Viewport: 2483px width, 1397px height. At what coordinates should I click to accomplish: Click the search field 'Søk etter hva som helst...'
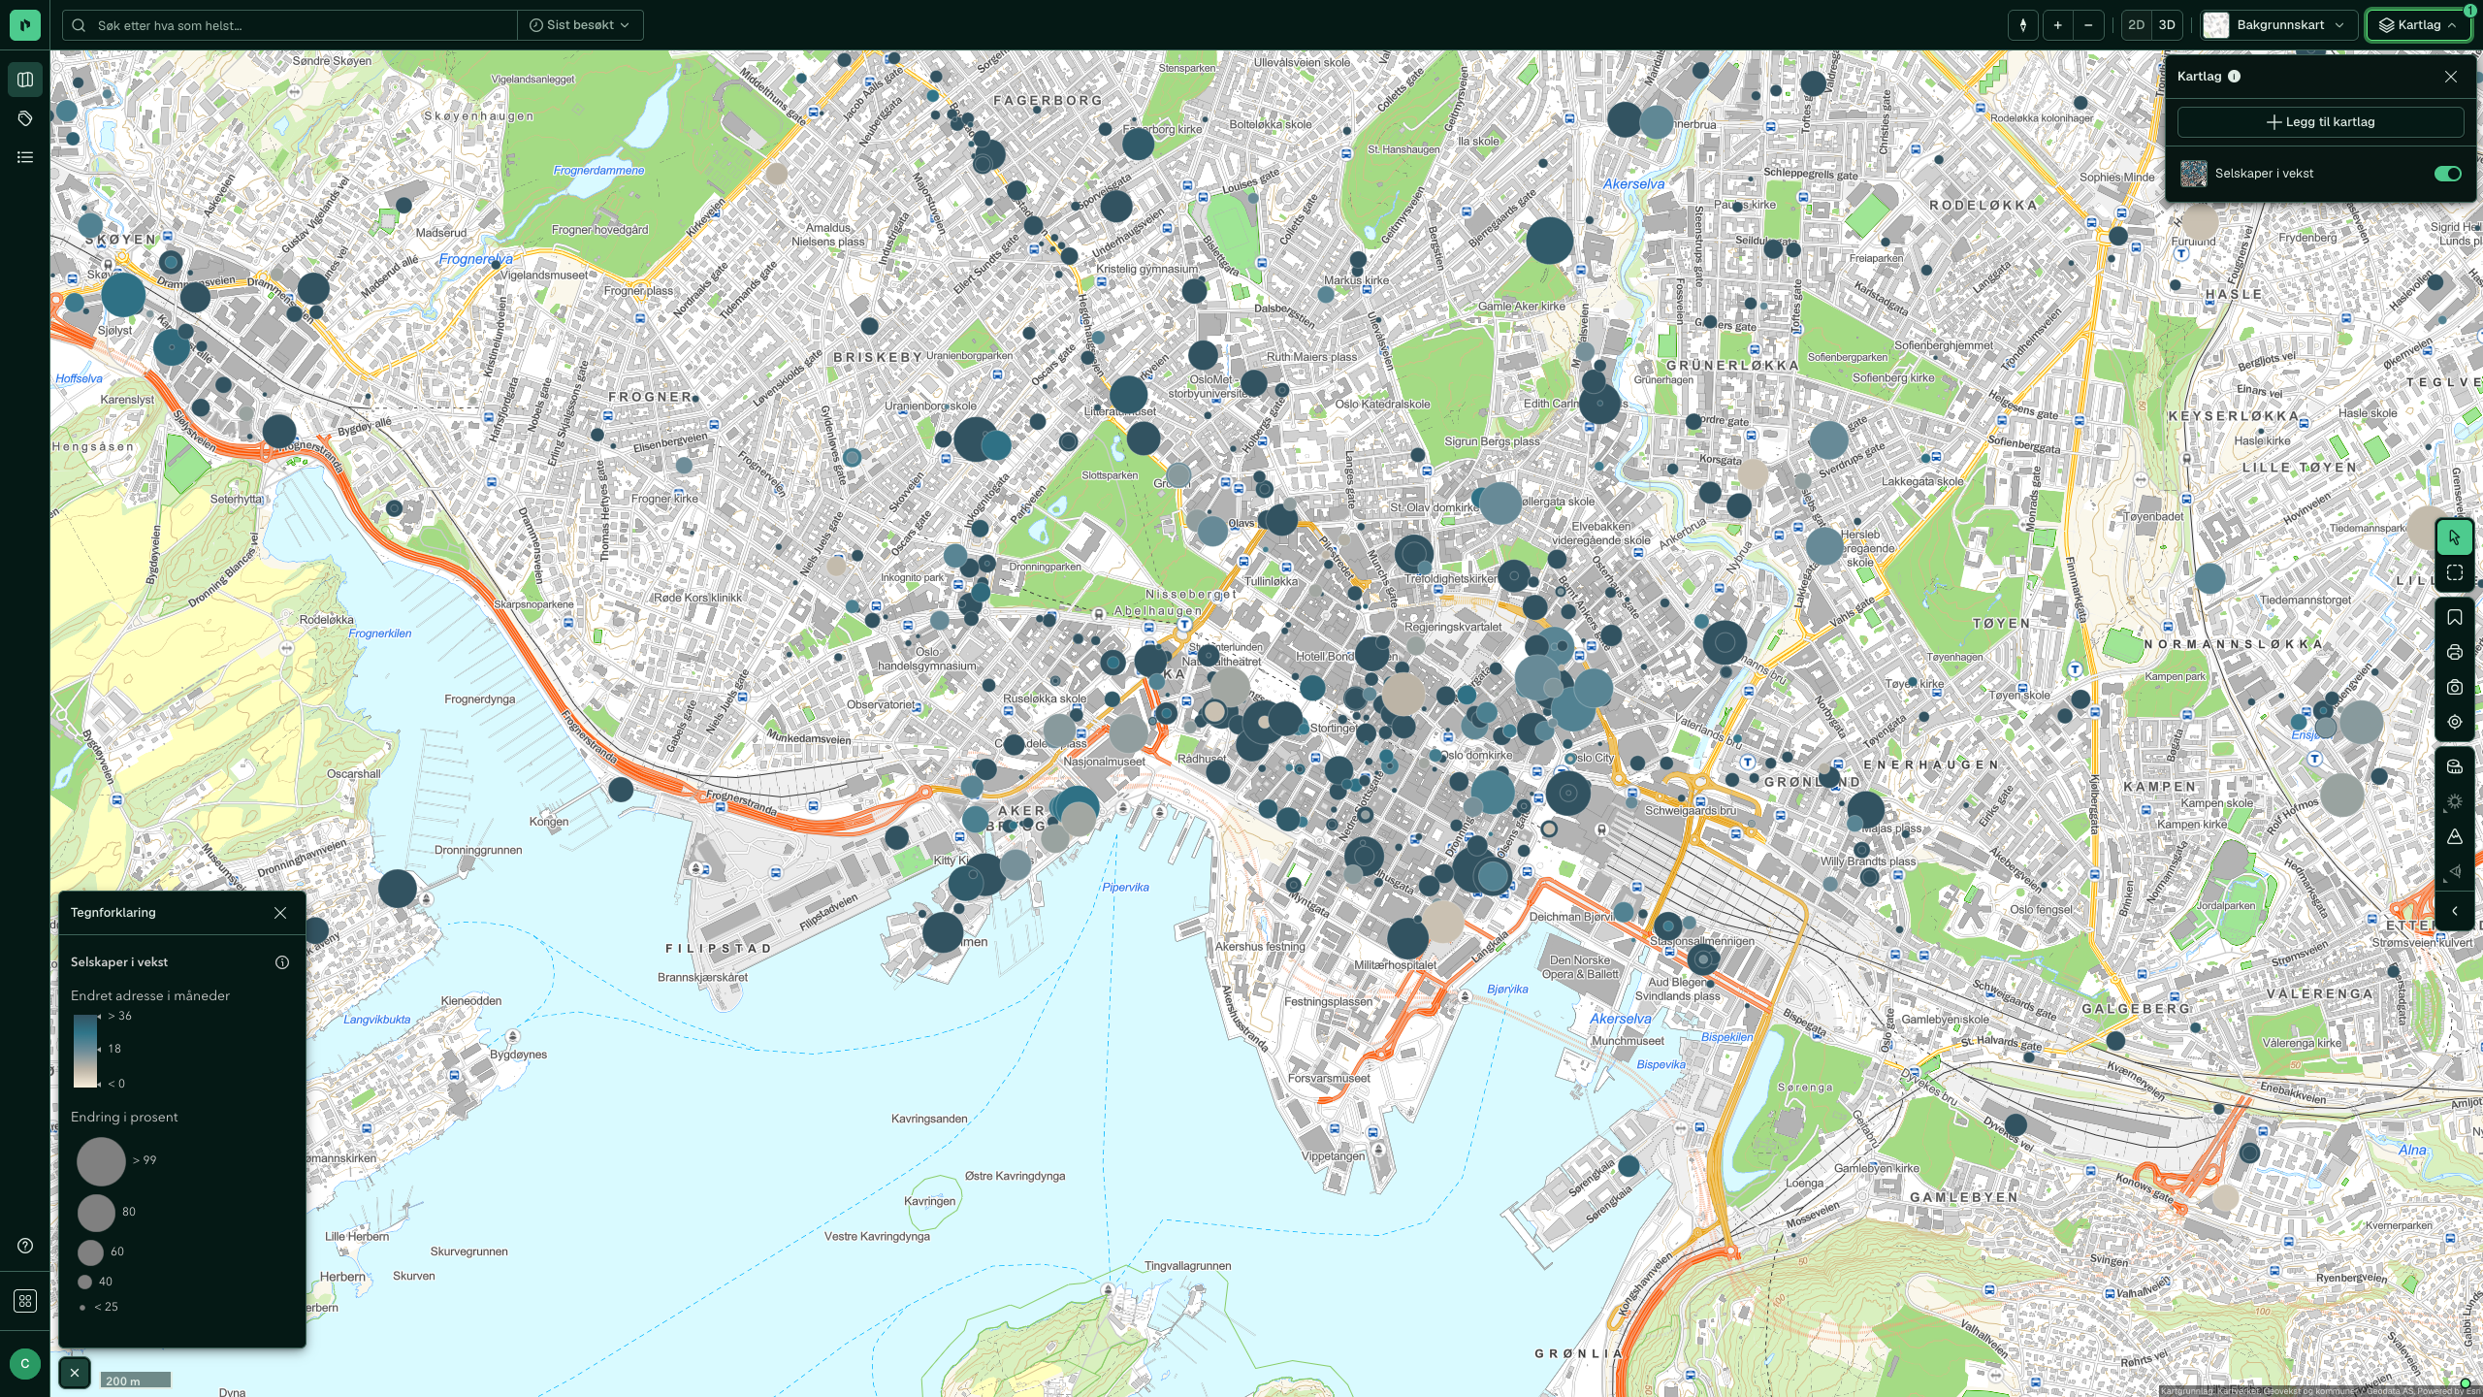click(x=291, y=25)
